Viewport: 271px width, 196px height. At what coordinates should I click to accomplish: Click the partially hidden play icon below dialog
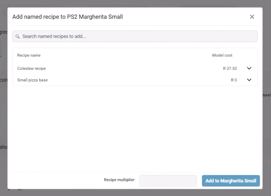tap(9, 190)
